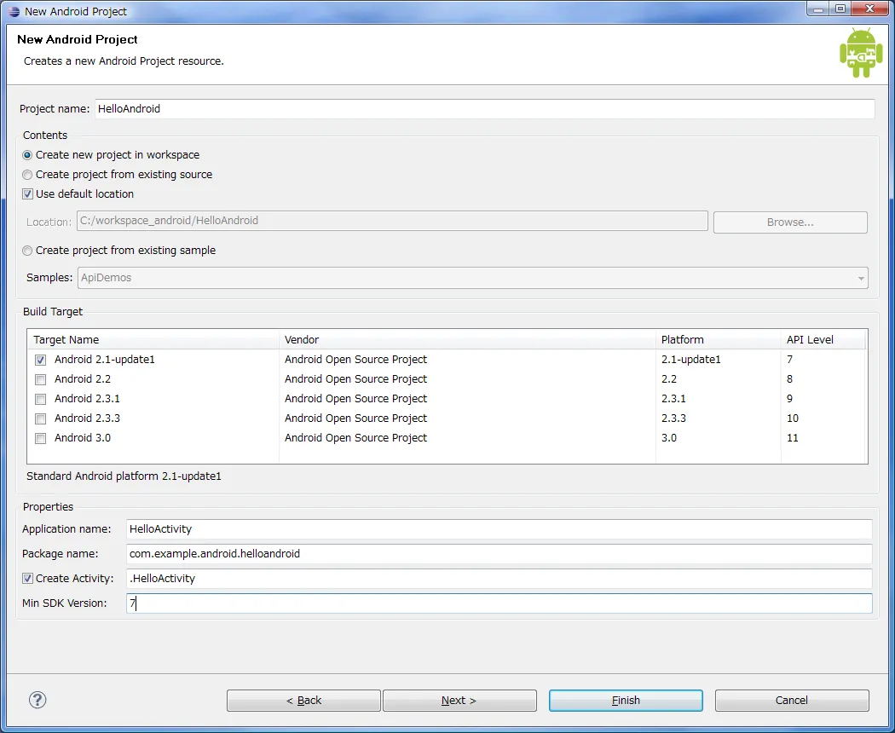Maximize the New Android Project window
Screen dimensions: 895x733
tap(840, 9)
